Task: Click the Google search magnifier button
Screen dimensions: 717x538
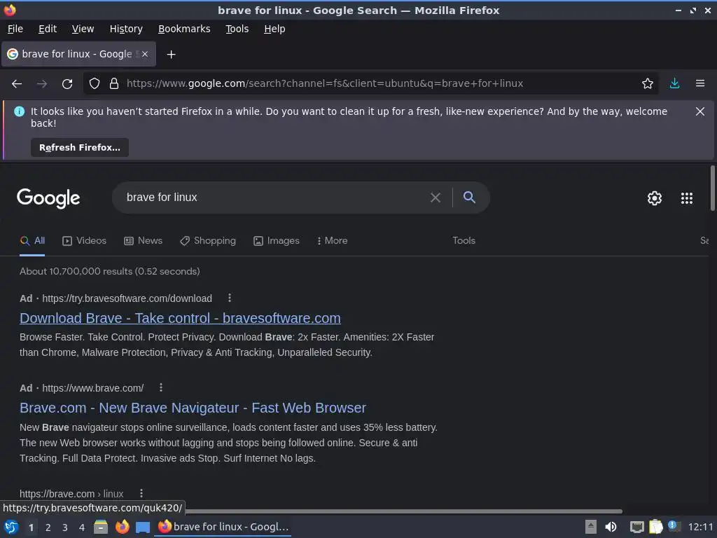Action: tap(469, 197)
